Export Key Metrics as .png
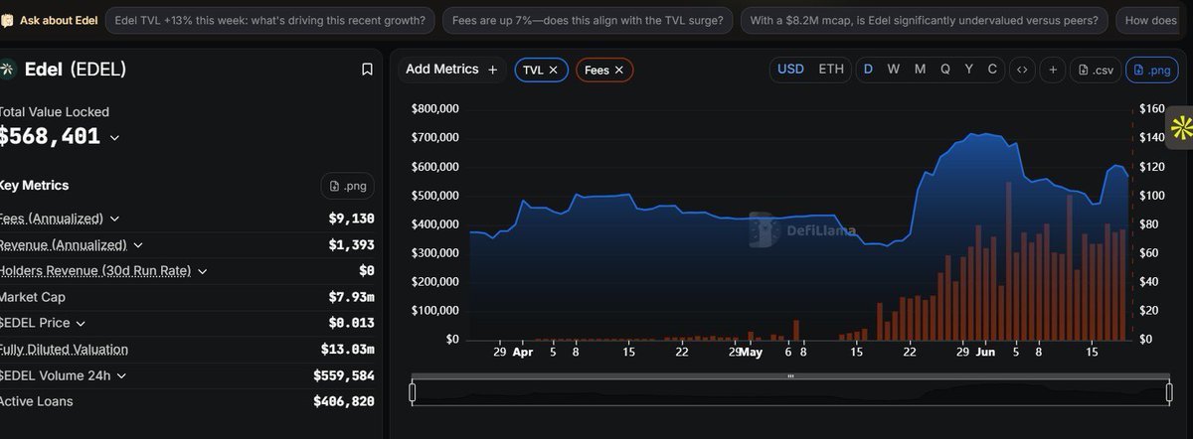The height and width of the screenshot is (439, 1193). [347, 186]
